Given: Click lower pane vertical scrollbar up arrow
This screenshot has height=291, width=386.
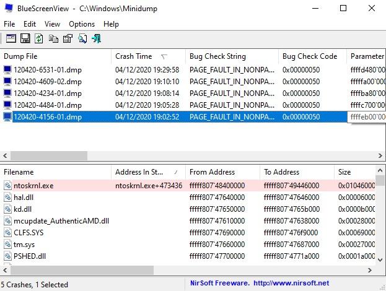Looking at the screenshot, I should point(380,170).
